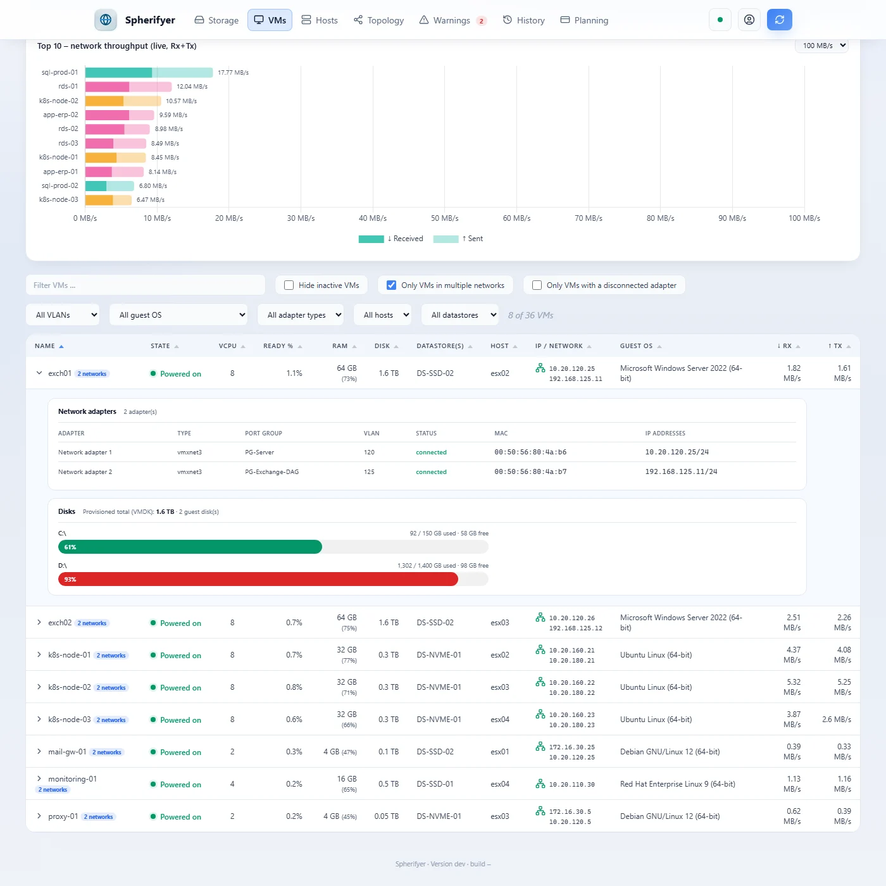The height and width of the screenshot is (886, 886).
Task: Click the Spherifyer globe logo icon
Action: [106, 20]
